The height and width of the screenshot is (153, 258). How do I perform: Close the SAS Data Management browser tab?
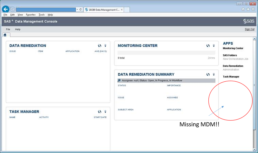(122, 10)
